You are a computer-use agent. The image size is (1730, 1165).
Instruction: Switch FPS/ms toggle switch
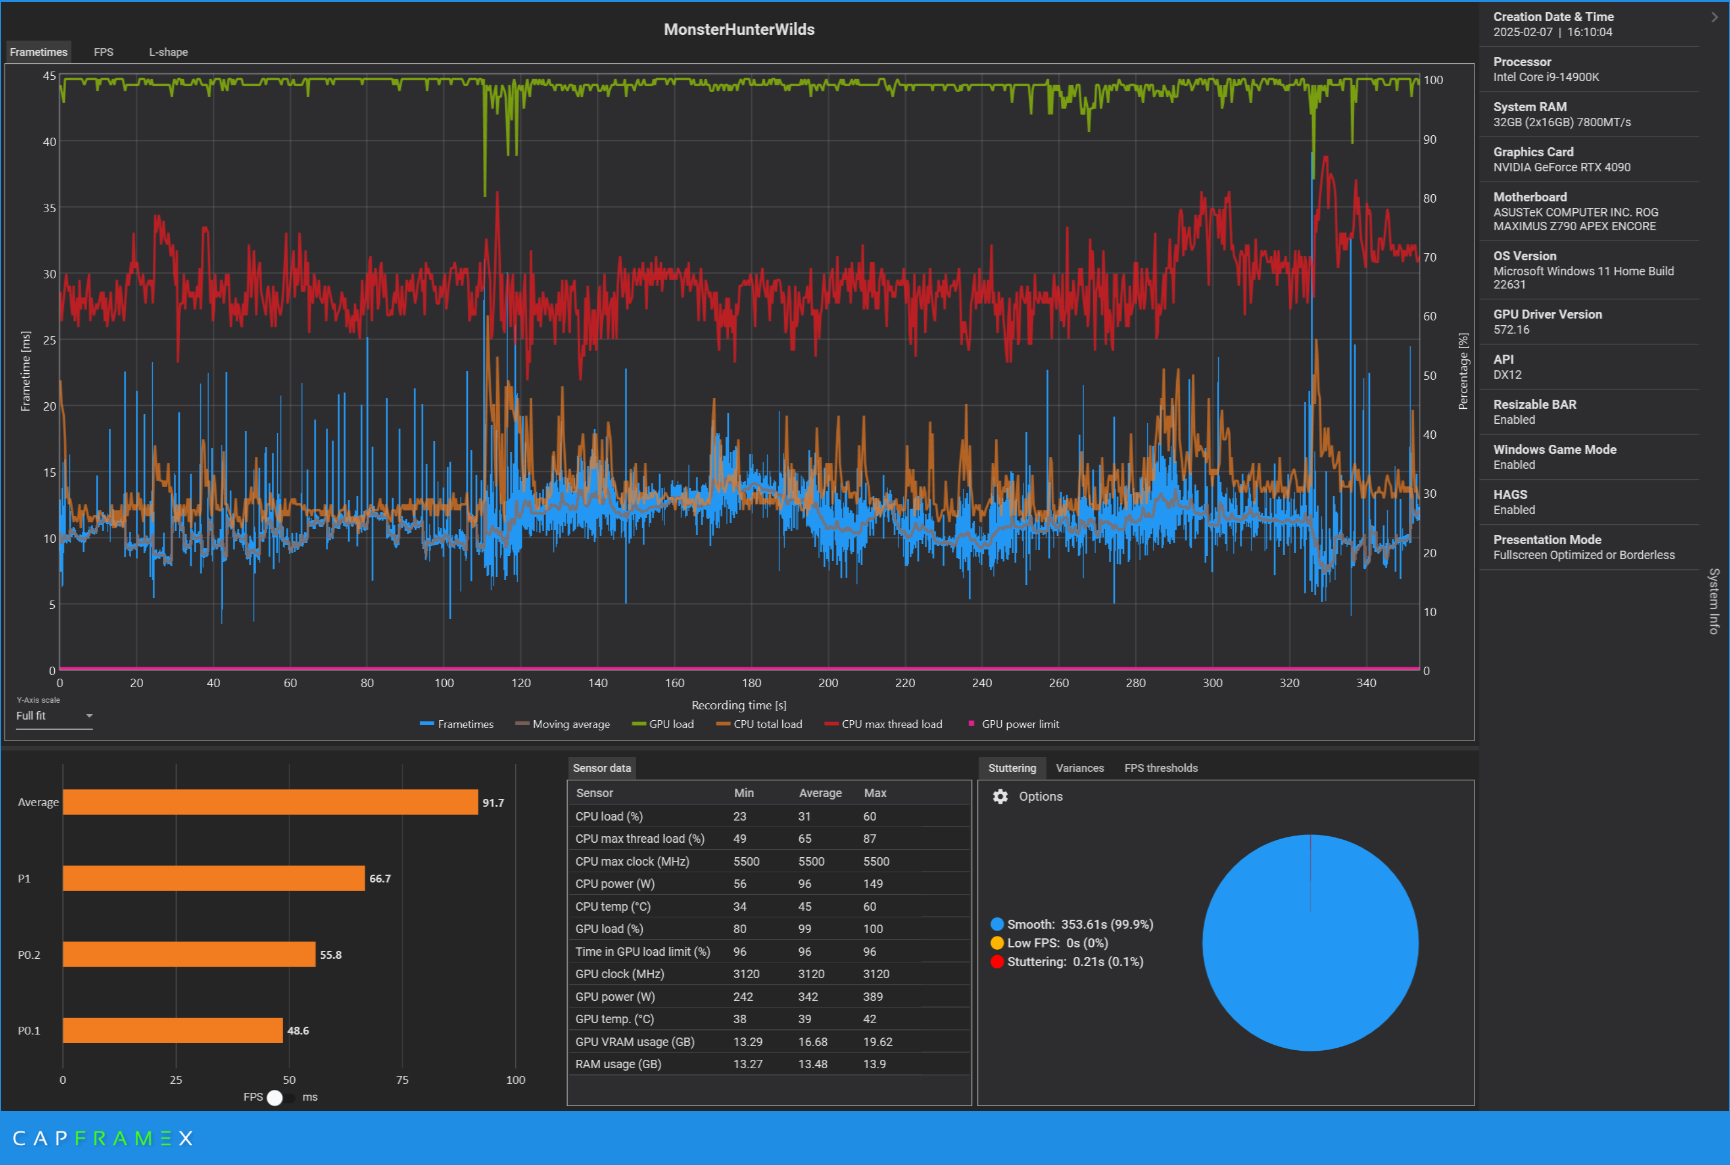coord(280,1098)
